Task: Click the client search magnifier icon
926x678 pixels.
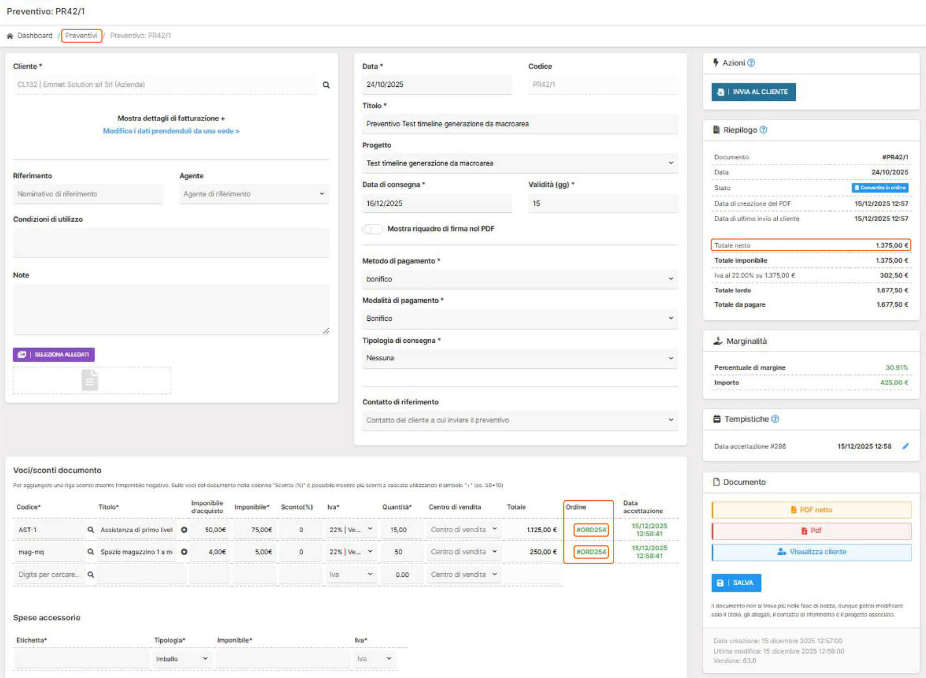Action: pos(326,85)
